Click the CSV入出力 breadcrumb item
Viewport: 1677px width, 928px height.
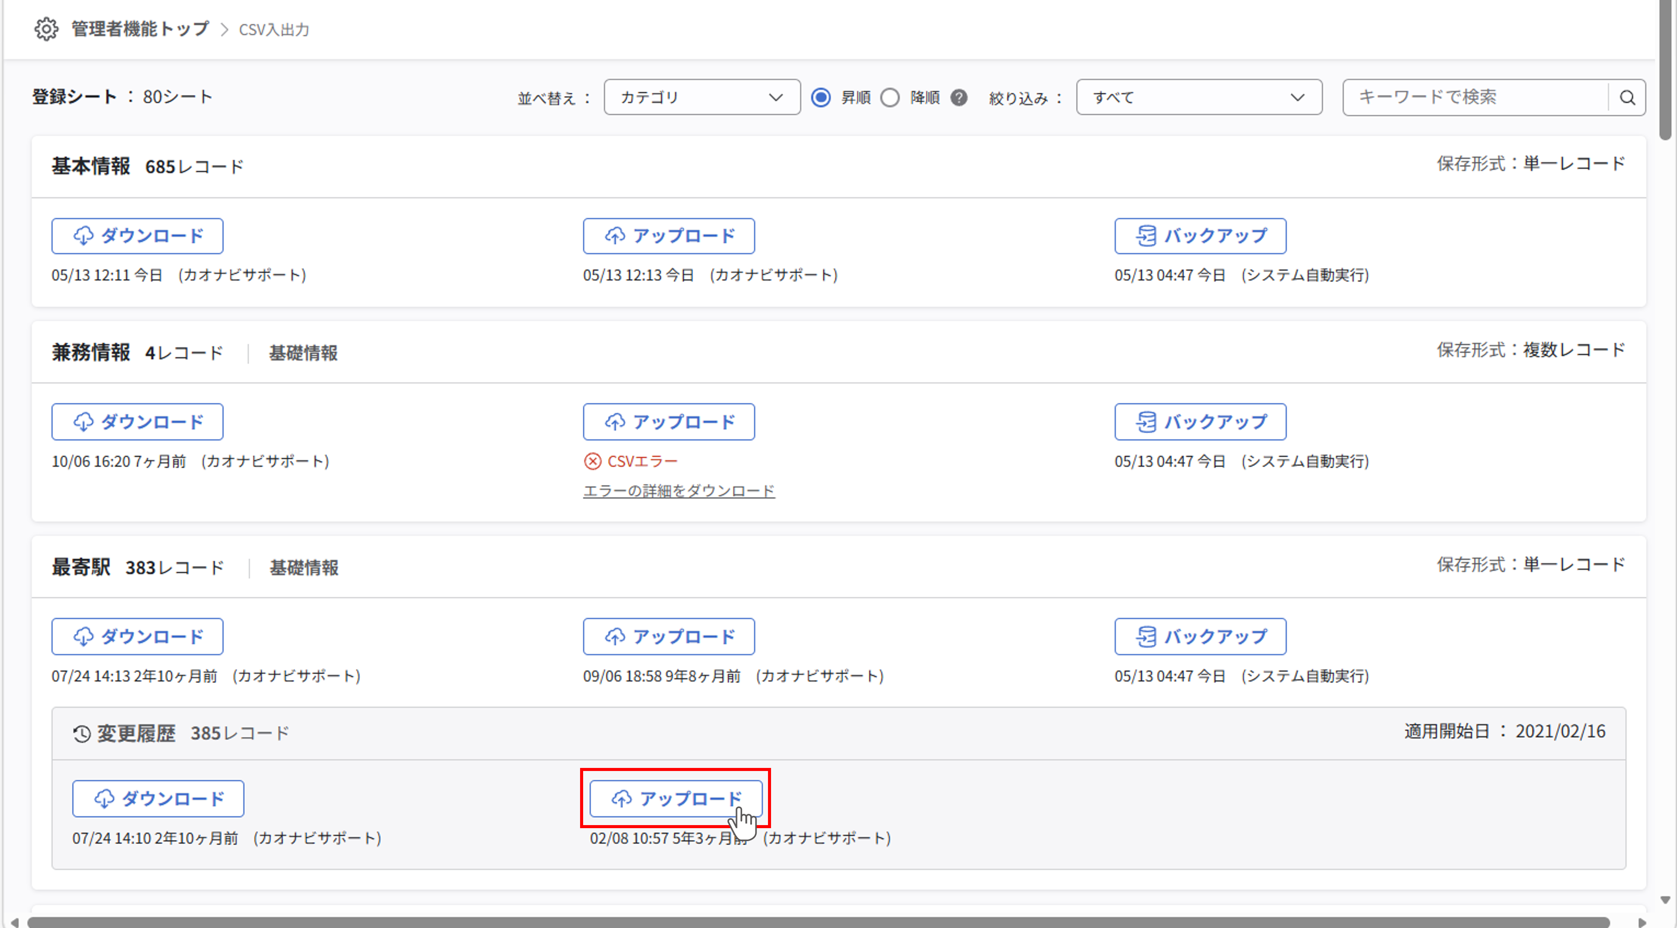pyautogui.click(x=274, y=30)
